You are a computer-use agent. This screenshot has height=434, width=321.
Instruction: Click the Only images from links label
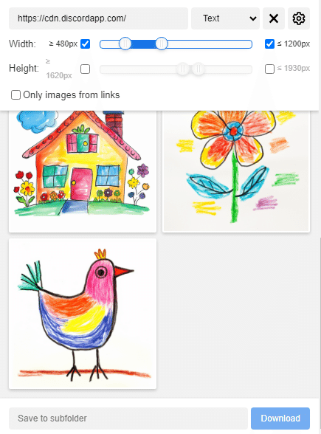click(72, 95)
